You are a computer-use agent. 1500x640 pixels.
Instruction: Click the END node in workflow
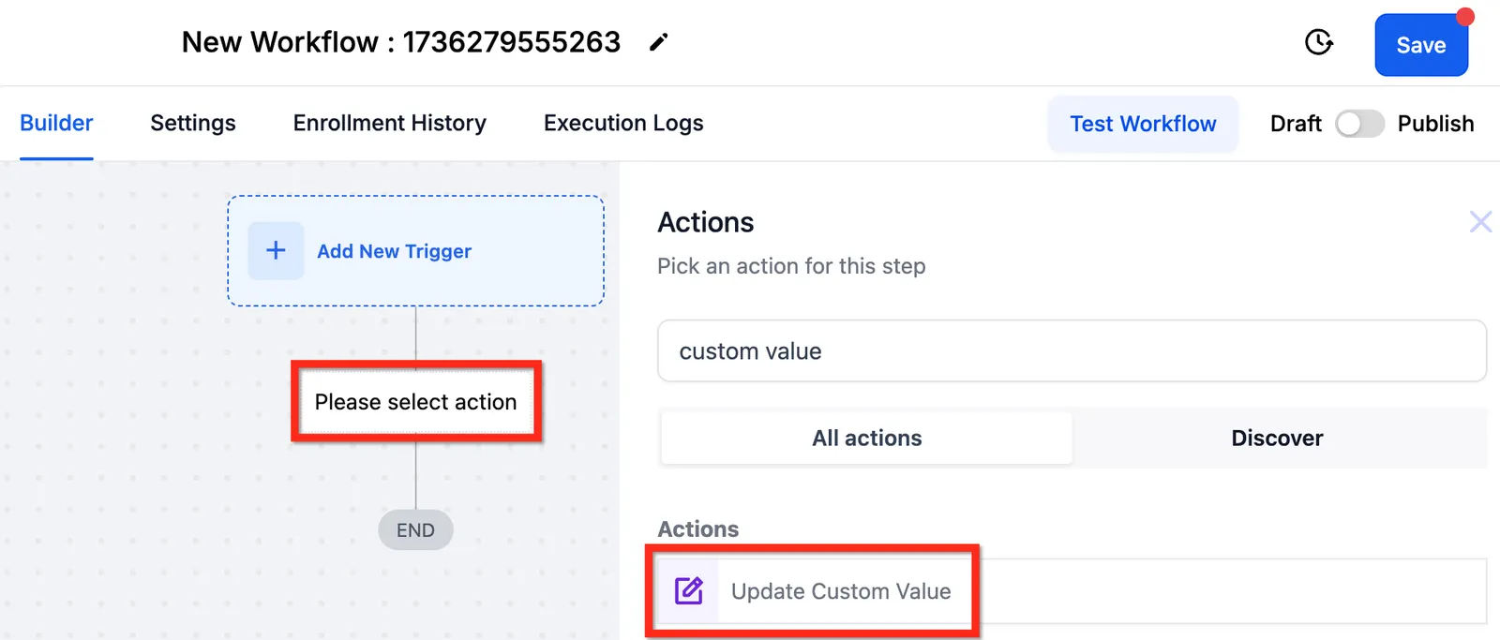pyautogui.click(x=415, y=530)
